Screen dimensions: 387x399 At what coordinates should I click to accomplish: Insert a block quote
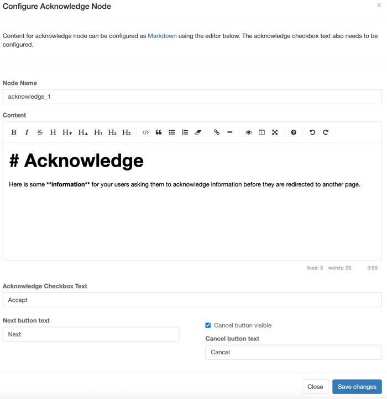pos(159,132)
